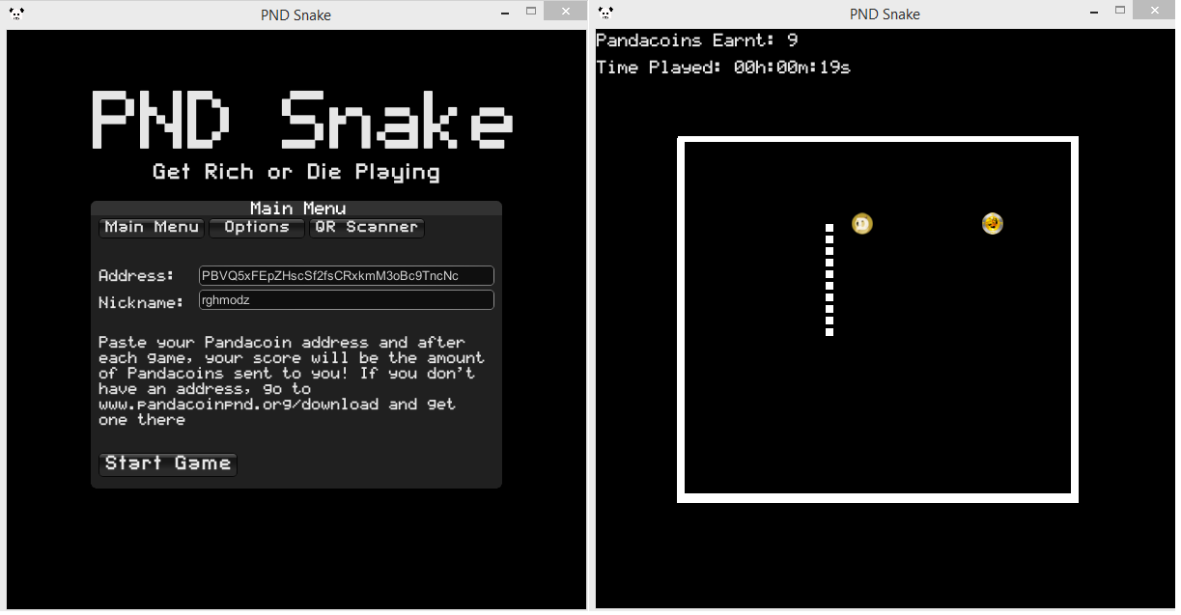Screen dimensions: 1181x615
Task: Click the 'Time Played: 00h:00m:19s' text
Action: (723, 68)
